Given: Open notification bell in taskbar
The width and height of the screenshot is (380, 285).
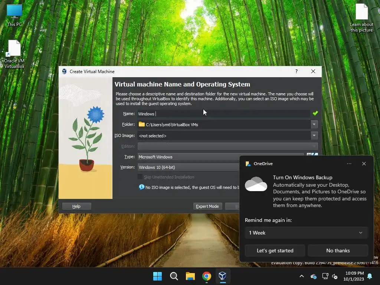Looking at the screenshot, I should [x=370, y=276].
